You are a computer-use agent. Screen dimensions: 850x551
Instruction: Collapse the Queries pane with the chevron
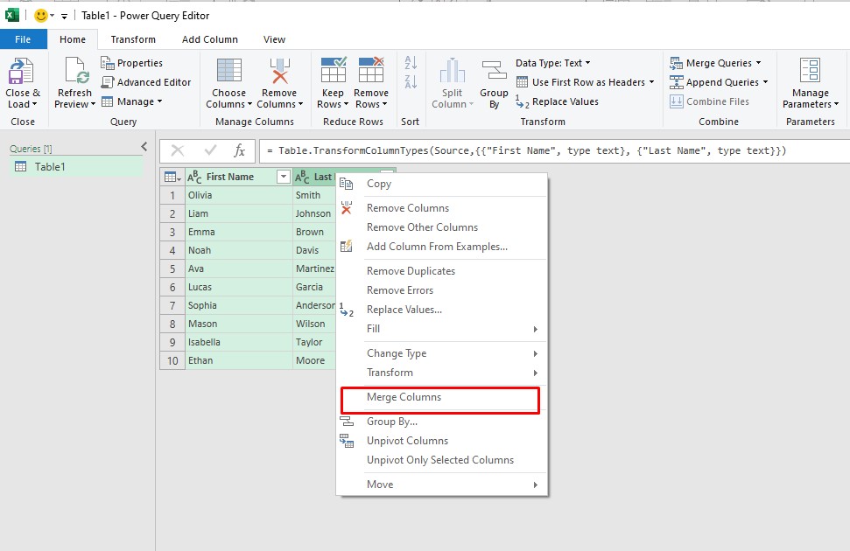[144, 147]
